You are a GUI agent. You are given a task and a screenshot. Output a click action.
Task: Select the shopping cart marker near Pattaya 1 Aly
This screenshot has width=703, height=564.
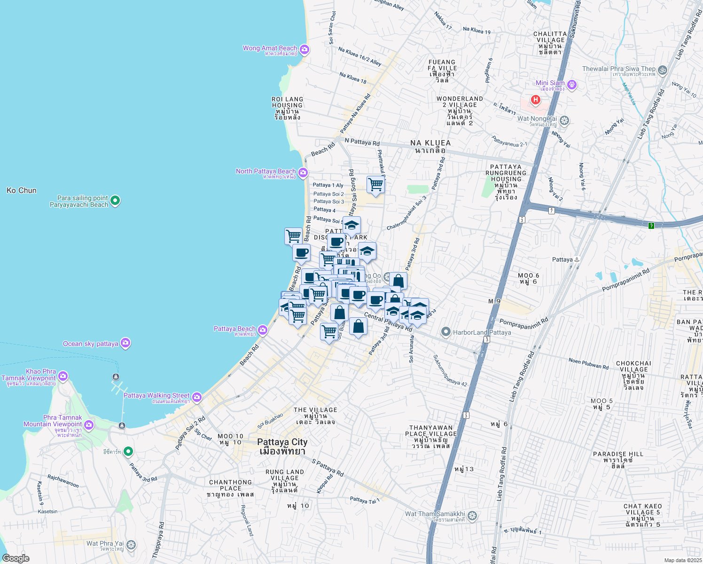tap(375, 185)
